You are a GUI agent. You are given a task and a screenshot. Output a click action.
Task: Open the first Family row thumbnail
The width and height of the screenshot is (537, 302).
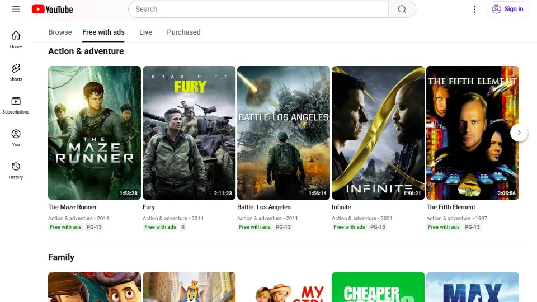[95, 287]
